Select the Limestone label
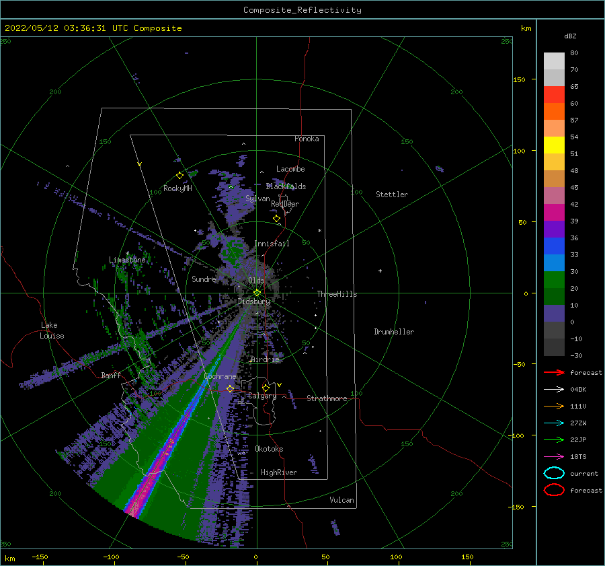The image size is (605, 566). pyautogui.click(x=127, y=260)
